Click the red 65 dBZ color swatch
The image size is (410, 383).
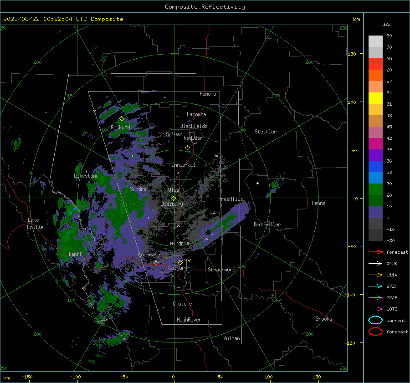(375, 64)
